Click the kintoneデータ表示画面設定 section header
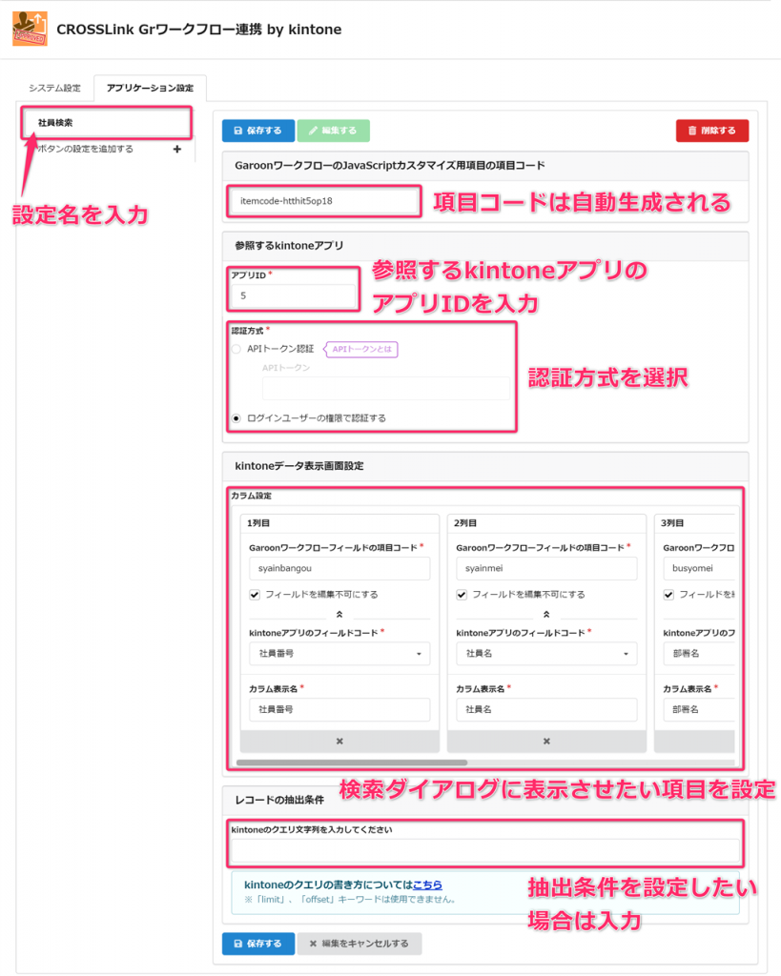781x976 pixels. click(485, 466)
